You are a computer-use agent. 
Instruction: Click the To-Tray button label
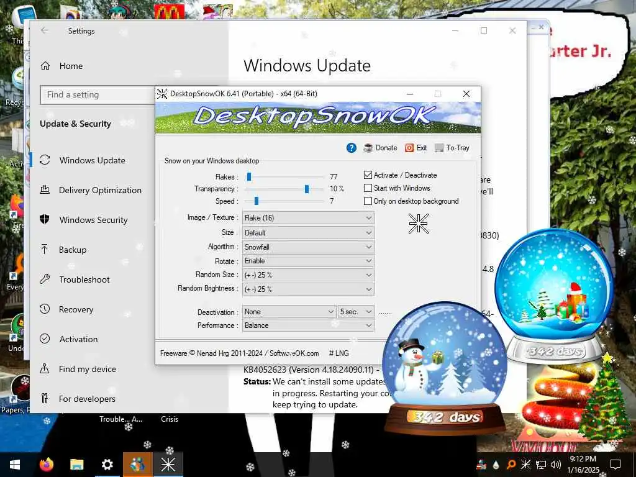458,148
